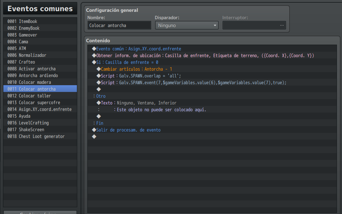
Task: Open the Disparador dropdown set to Ninguno
Action: click(187, 25)
